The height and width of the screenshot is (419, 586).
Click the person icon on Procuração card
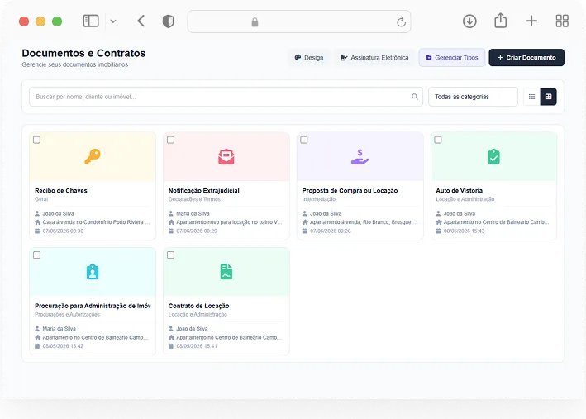[37, 329]
